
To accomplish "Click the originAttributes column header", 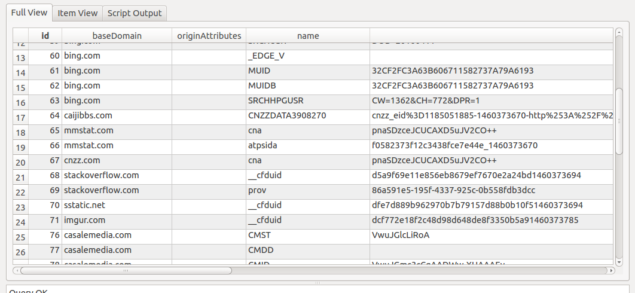I will [x=209, y=36].
